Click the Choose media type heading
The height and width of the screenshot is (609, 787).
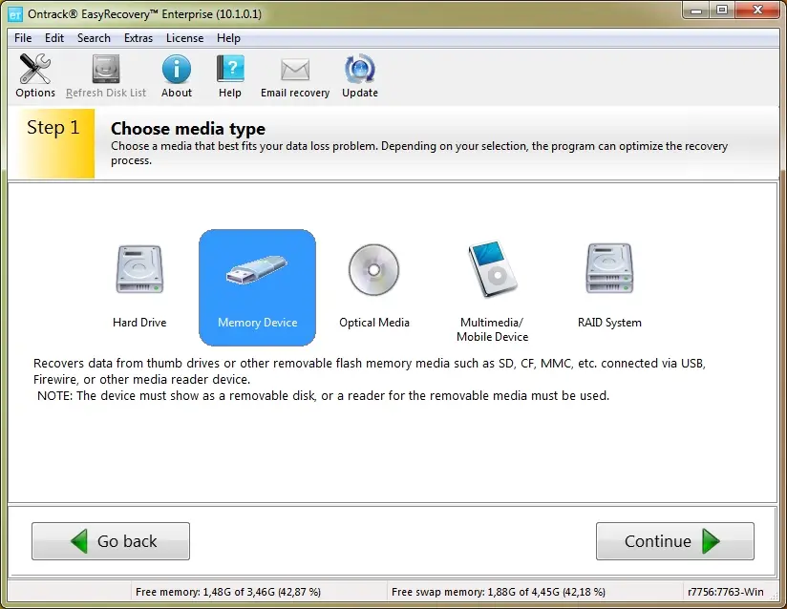point(188,129)
